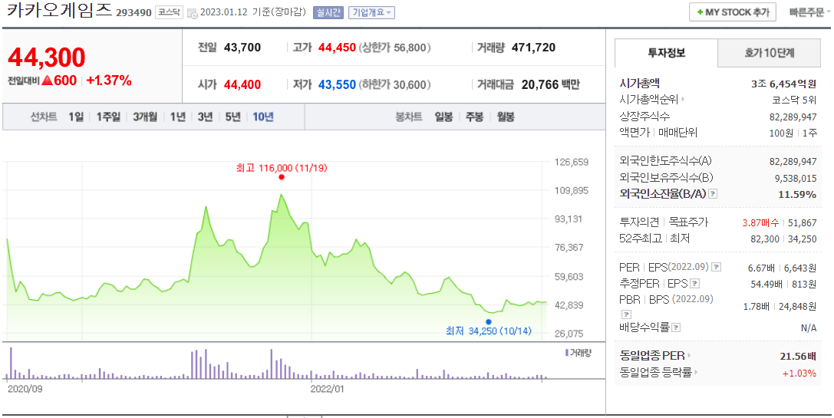Click the 2022/01 axis date label
This screenshot has width=834, height=418.
pos(327,389)
